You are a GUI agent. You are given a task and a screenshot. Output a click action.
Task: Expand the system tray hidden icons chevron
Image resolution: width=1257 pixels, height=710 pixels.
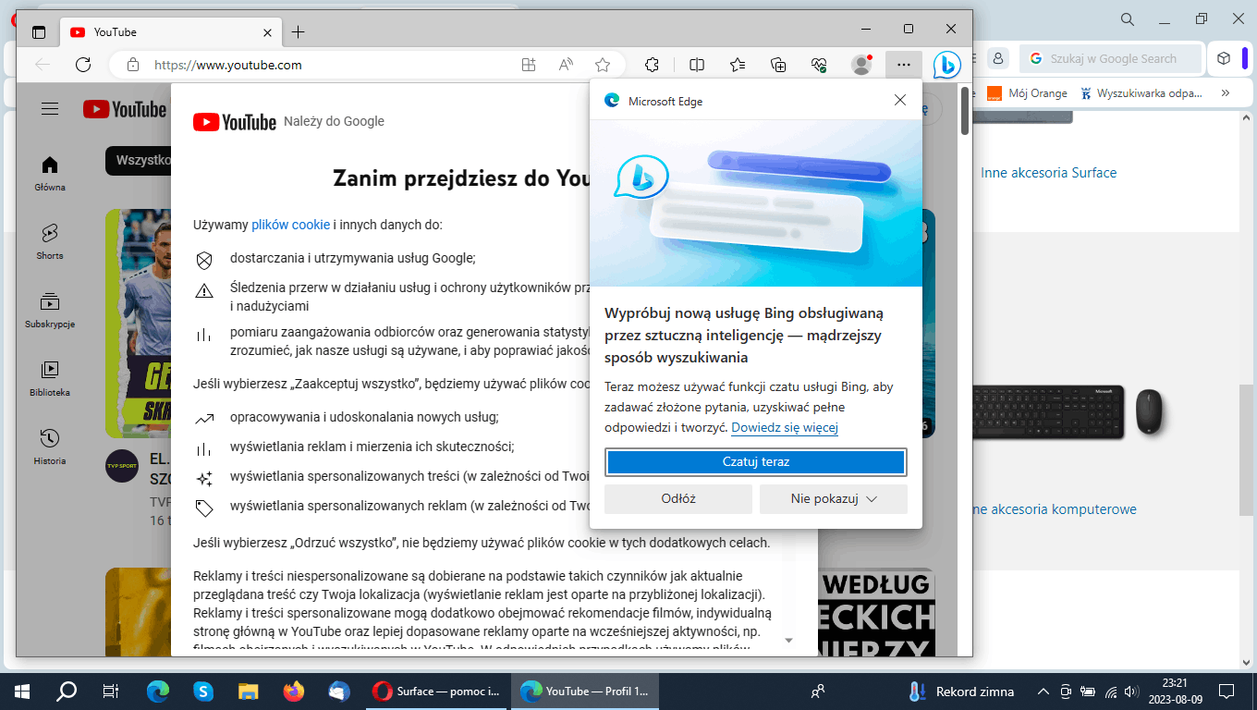point(1043,692)
